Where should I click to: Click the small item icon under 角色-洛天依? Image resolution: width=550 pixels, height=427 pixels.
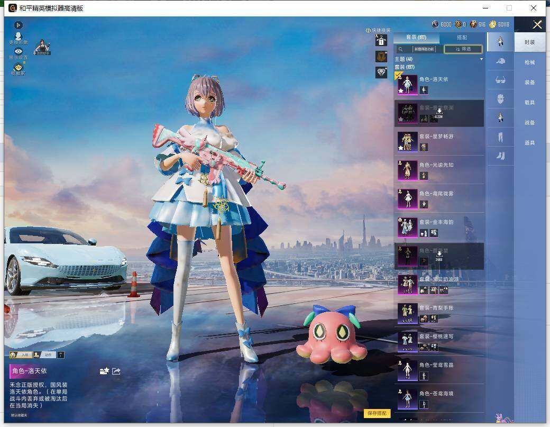[x=424, y=90]
